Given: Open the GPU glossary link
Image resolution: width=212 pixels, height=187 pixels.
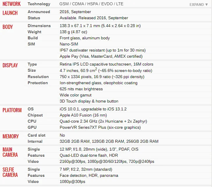Looking at the screenshot, I should pos(32,128).
